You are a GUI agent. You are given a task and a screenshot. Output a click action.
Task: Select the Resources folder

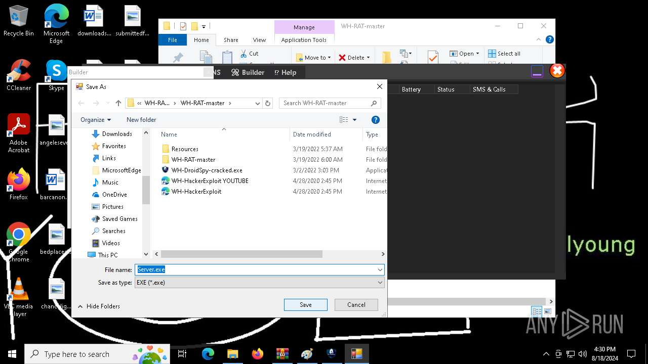pyautogui.click(x=184, y=149)
